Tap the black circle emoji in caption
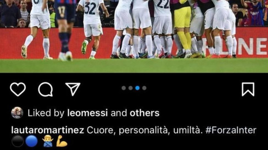Image resolution: width=268 pixels, height=150 pixels. pyautogui.click(x=18, y=141)
